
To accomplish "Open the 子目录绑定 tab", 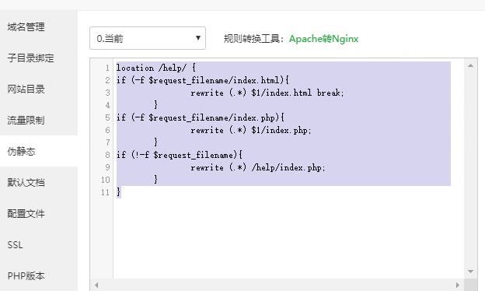I will pyautogui.click(x=30, y=58).
